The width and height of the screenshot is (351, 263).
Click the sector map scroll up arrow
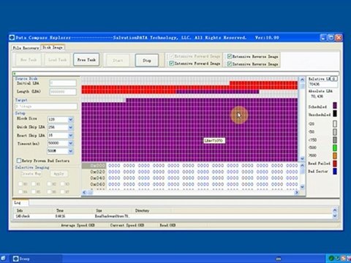point(302,80)
